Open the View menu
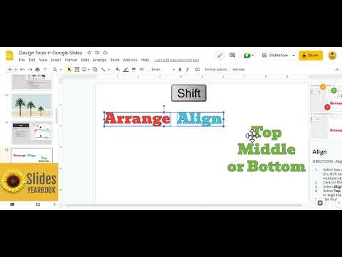 43,60
